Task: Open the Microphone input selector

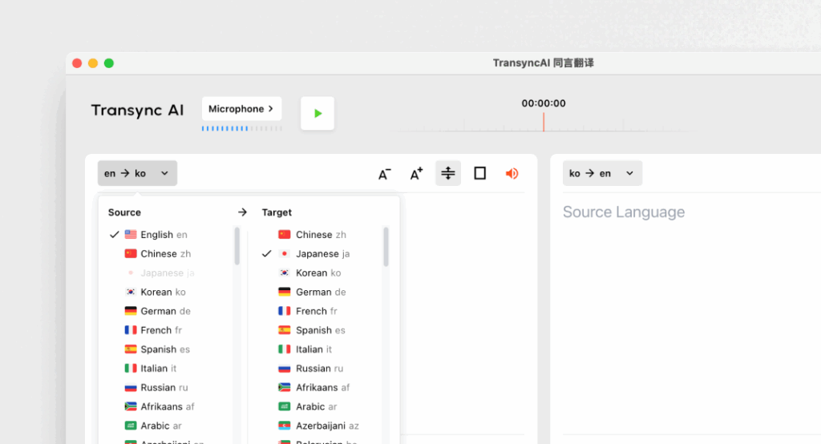Action: click(241, 109)
